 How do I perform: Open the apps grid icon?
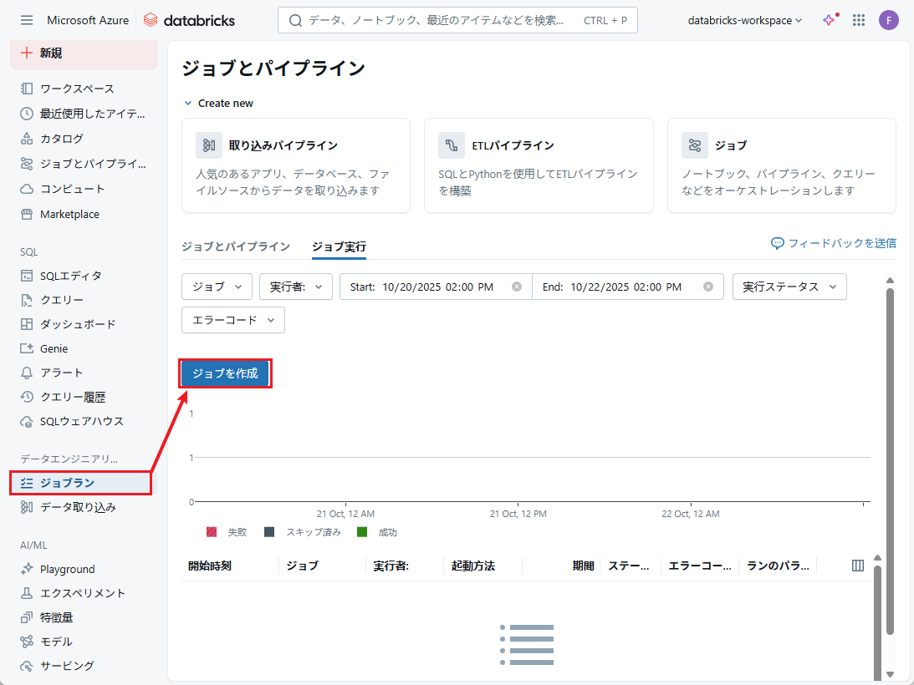pos(858,20)
